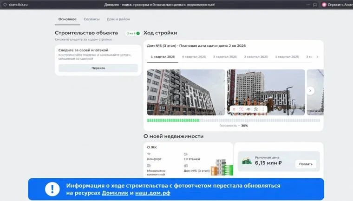Select the '1 квартал 2026' tab
Screen dimensions: 353x201
tap(163, 57)
